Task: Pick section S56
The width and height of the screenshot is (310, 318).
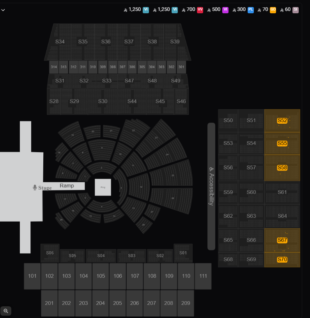Action: tap(228, 168)
